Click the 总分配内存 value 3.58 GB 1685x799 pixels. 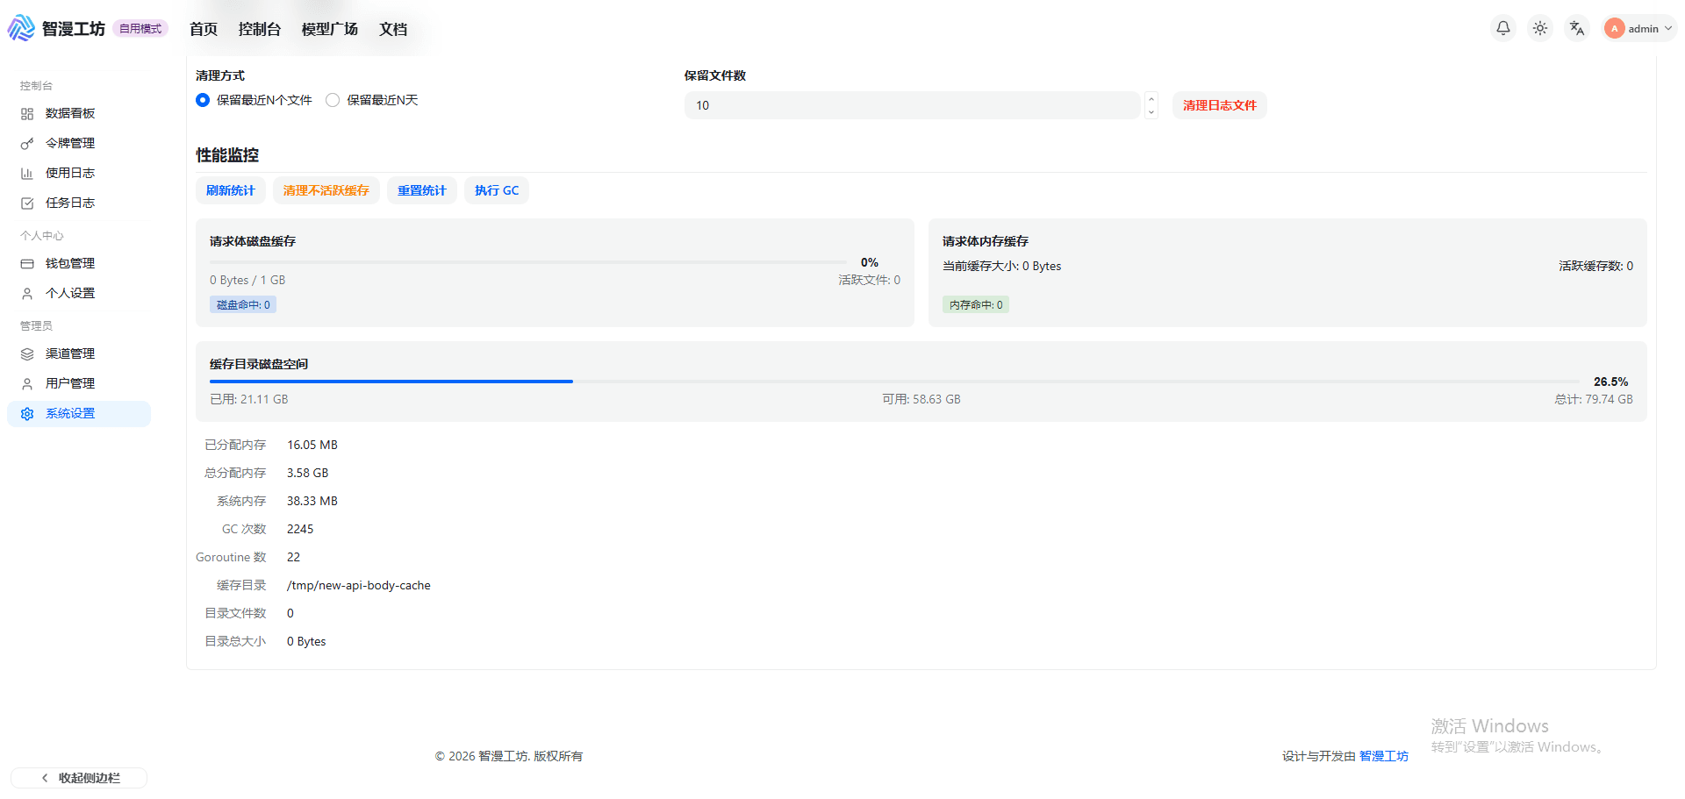[308, 473]
